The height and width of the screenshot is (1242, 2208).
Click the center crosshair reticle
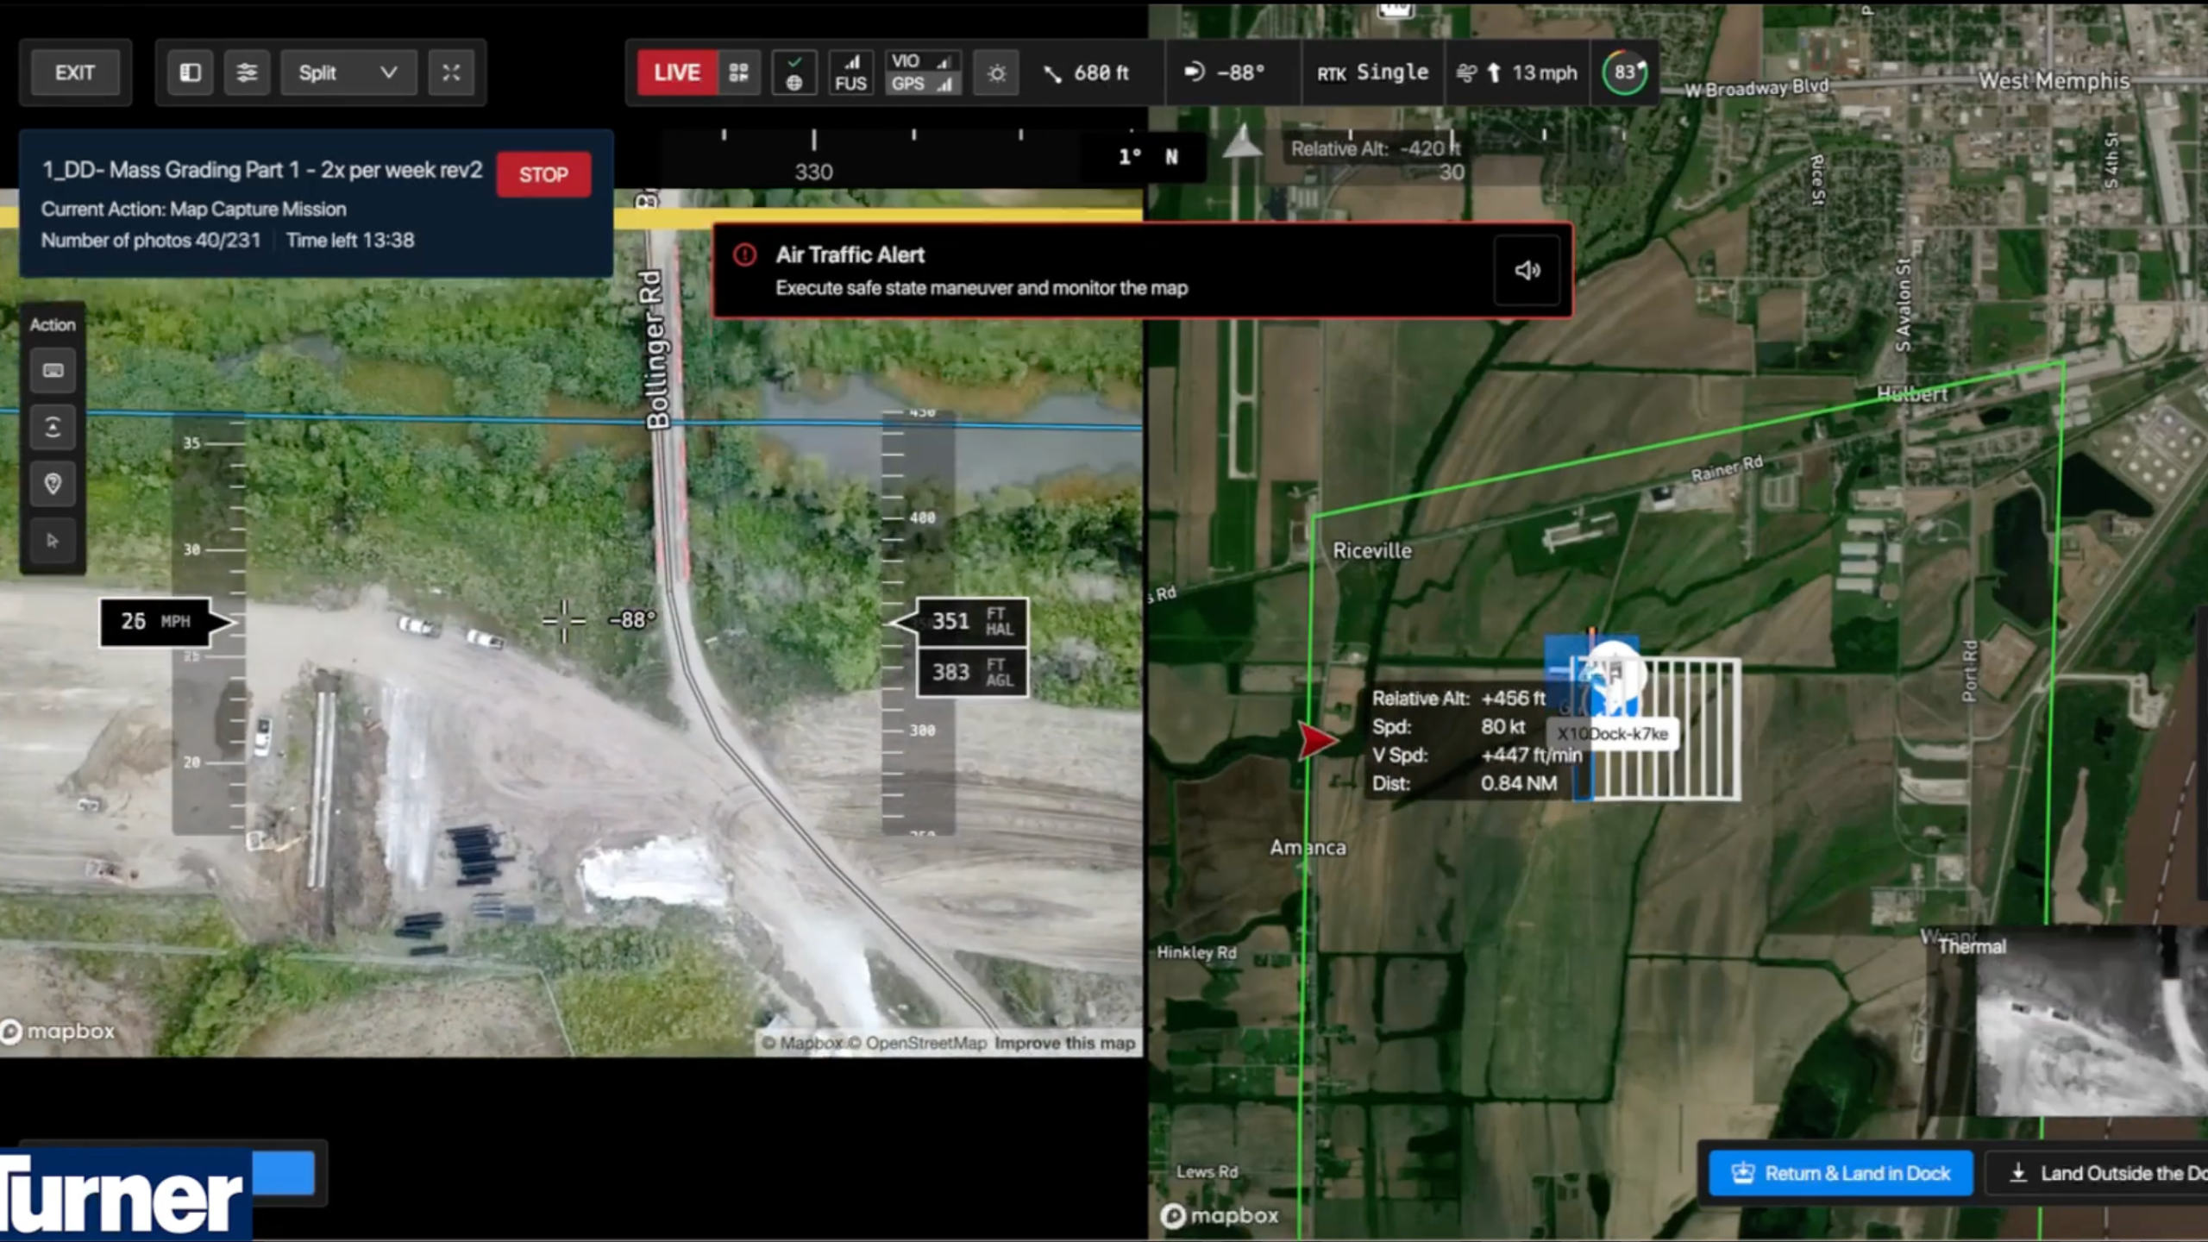click(564, 621)
